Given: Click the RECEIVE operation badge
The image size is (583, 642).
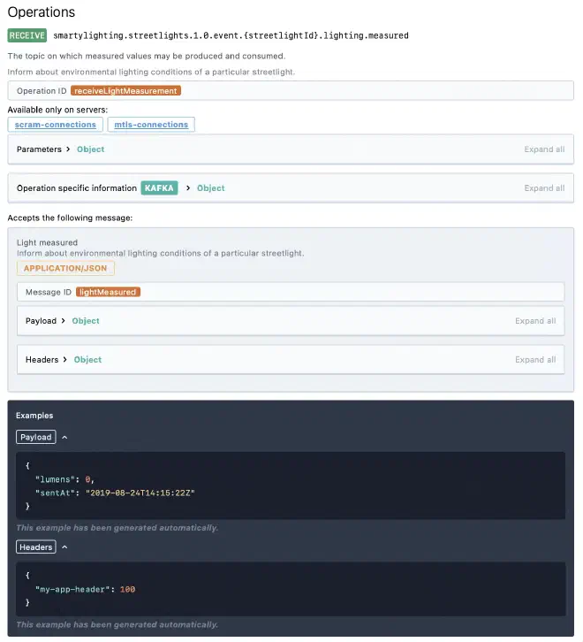Looking at the screenshot, I should [x=27, y=35].
